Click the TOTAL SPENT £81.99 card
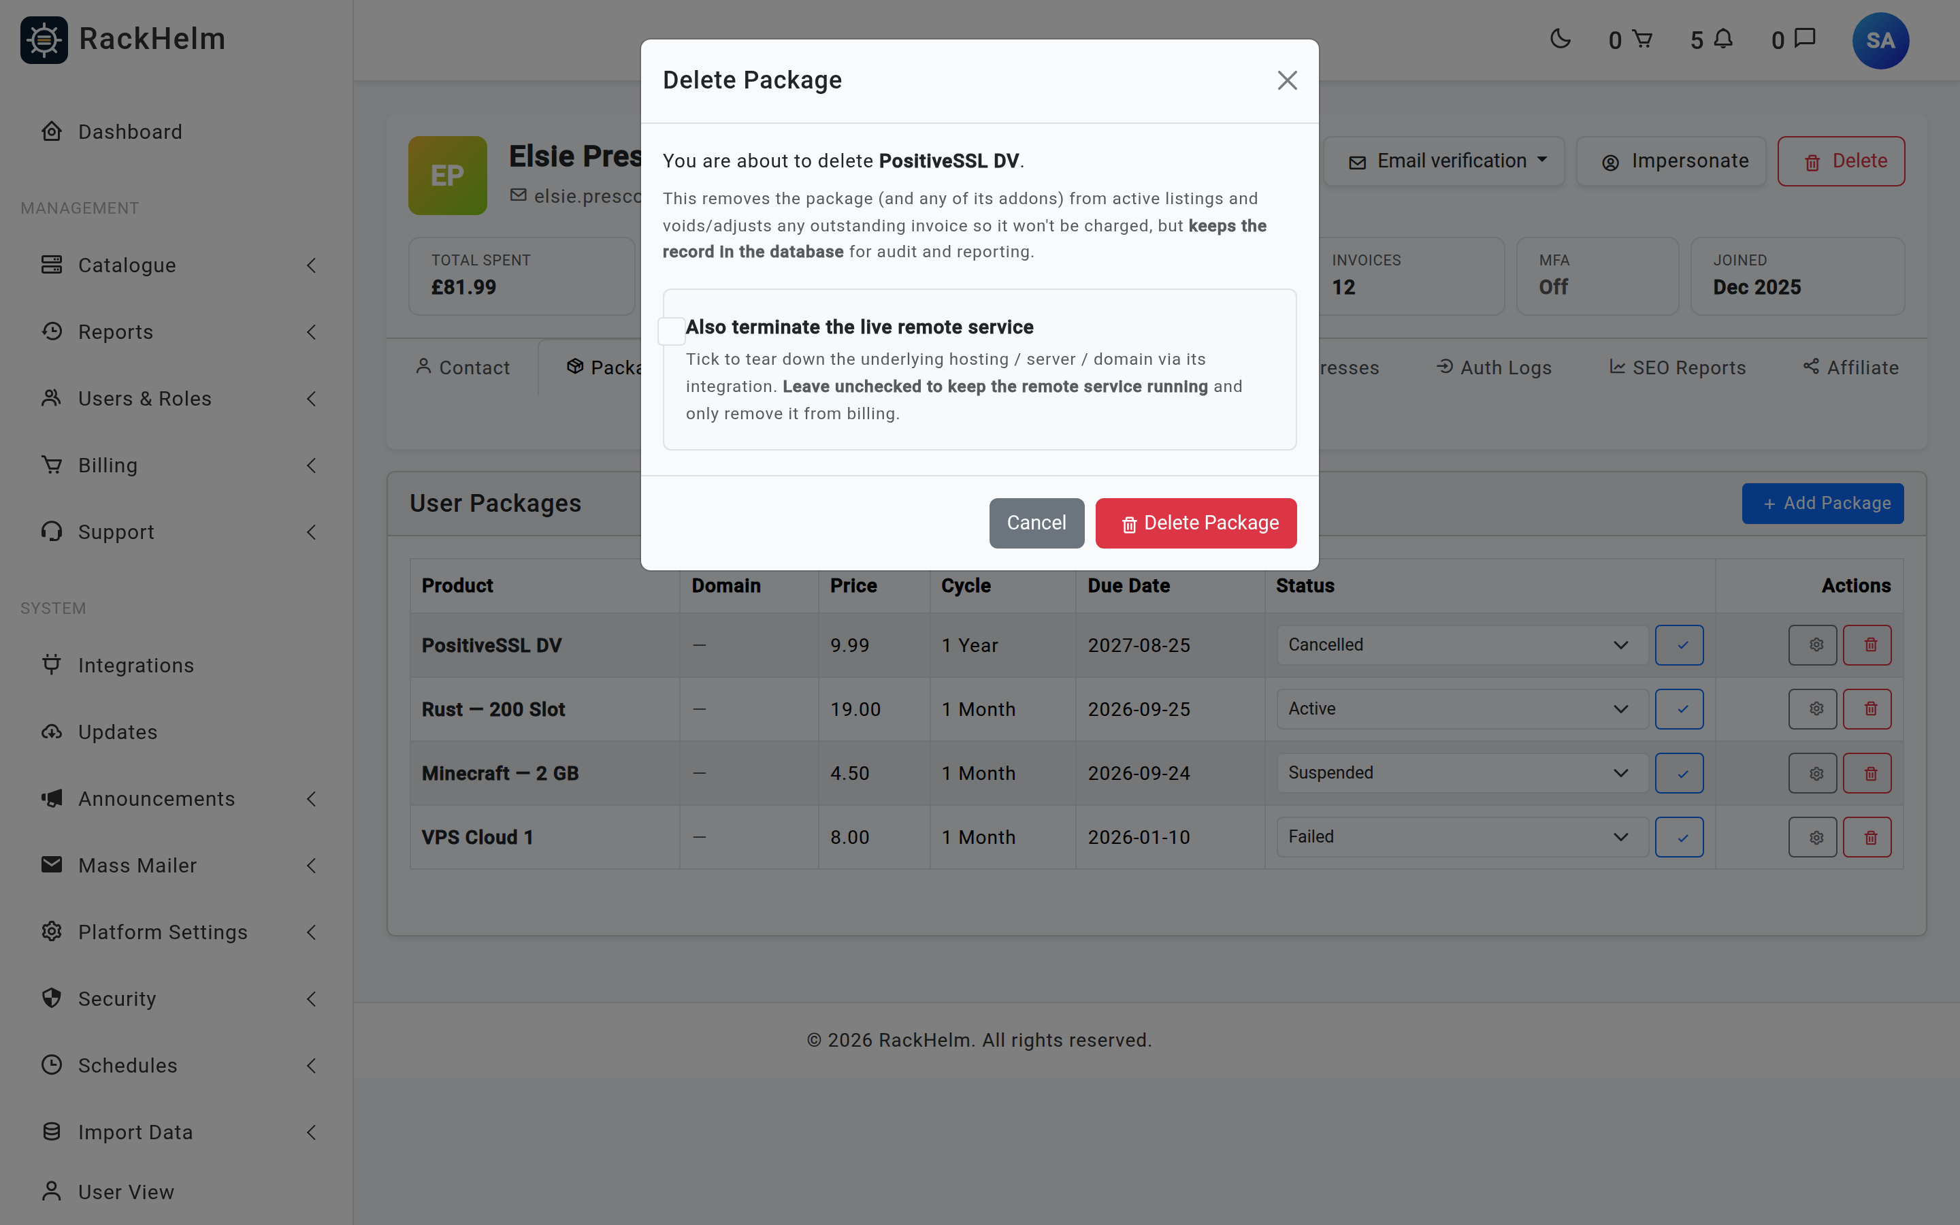 click(x=521, y=276)
